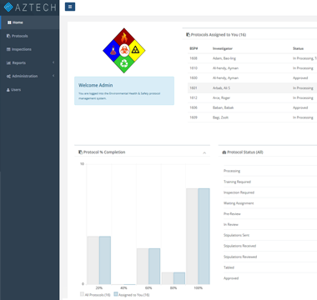The height and width of the screenshot is (300, 317).
Task: Click the green recycle icon in the diamond
Action: 124,63
